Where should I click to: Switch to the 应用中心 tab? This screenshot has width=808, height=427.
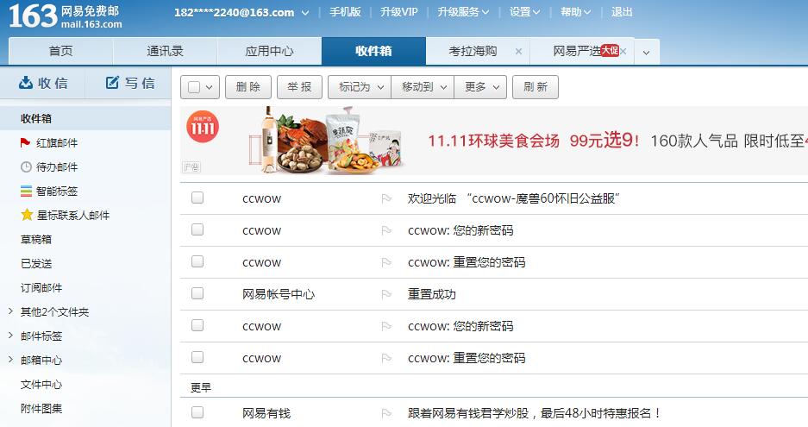(x=269, y=51)
